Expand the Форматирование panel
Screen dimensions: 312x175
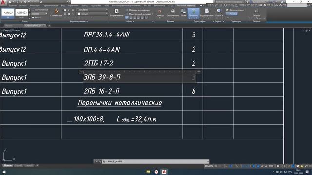(79, 21)
